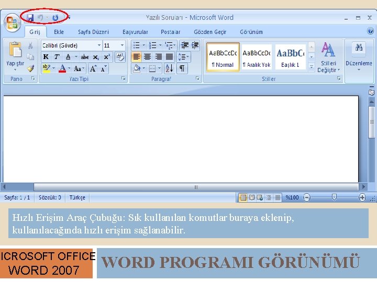Toggle superscript x² button
This screenshot has height=282, width=377.
tap(107, 56)
